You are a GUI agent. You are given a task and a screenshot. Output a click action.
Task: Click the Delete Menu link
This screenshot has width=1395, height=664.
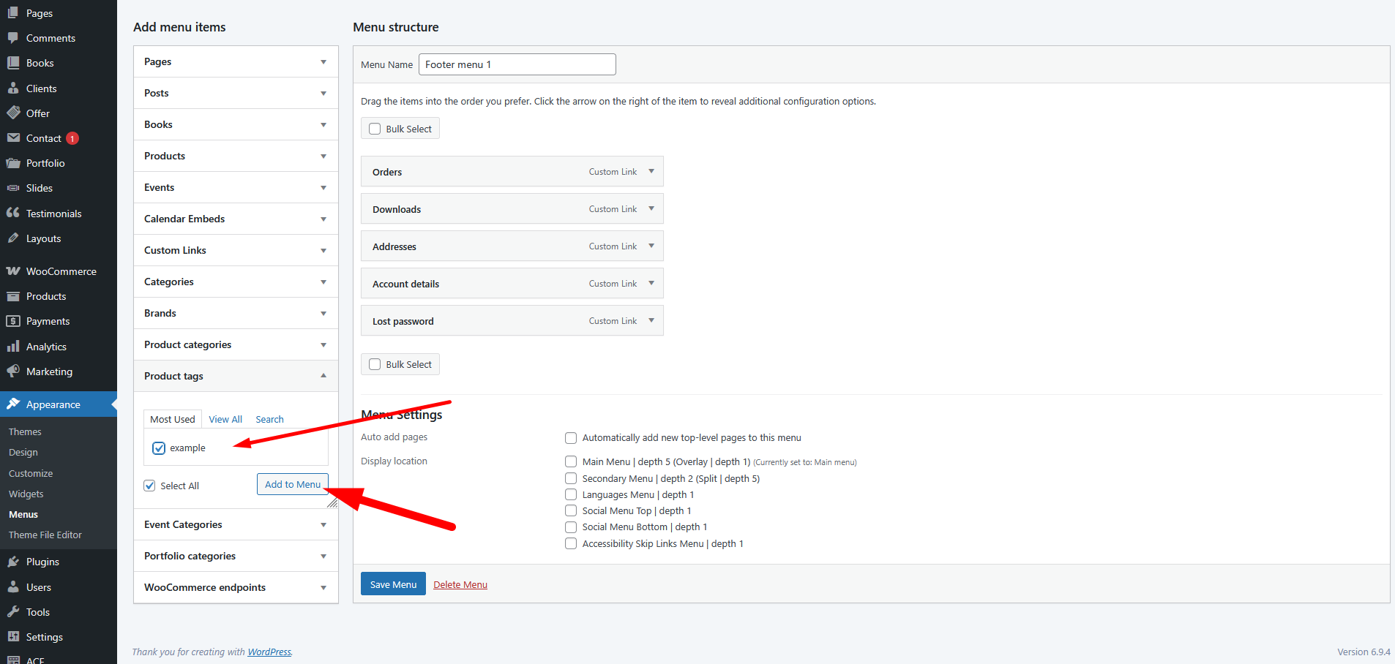(460, 584)
